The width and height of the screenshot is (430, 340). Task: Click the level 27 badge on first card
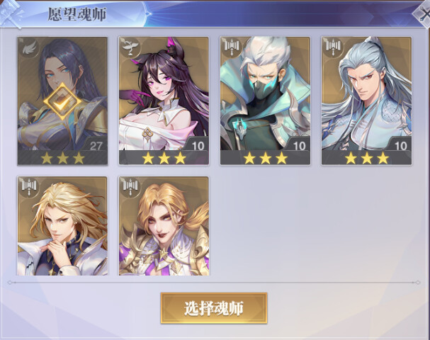[x=96, y=146]
